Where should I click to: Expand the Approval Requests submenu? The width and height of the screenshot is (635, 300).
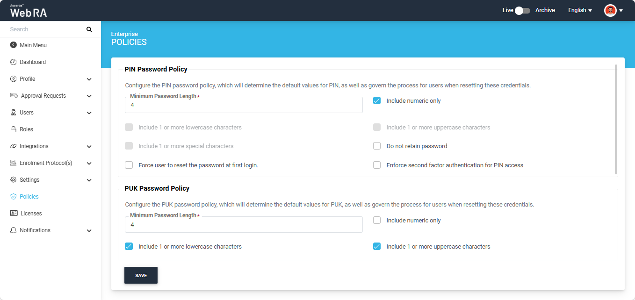click(89, 96)
